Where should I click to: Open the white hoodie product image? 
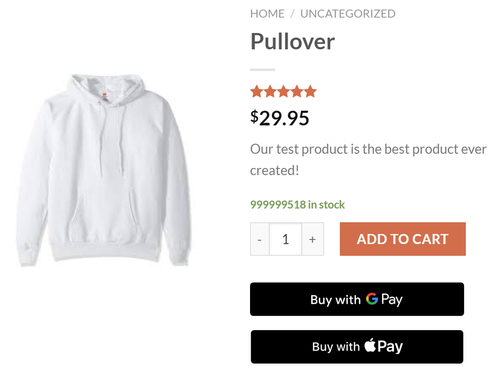(x=104, y=170)
